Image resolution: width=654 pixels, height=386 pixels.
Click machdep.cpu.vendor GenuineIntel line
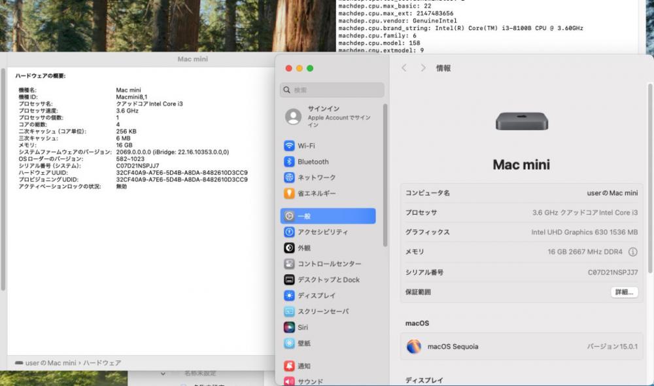(x=398, y=20)
